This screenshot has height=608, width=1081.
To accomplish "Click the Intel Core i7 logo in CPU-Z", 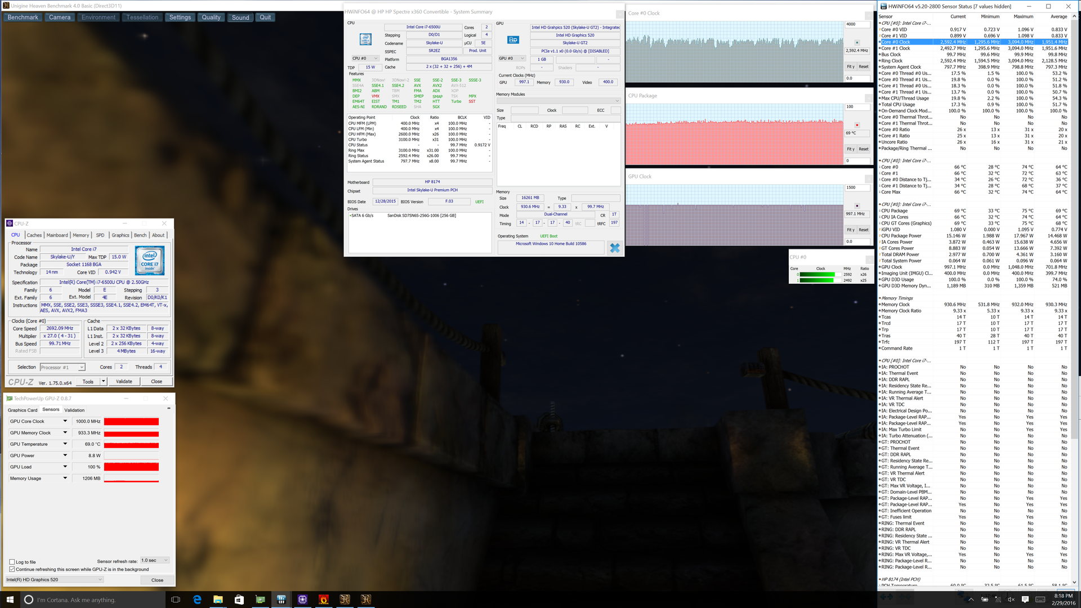I will pos(149,260).
